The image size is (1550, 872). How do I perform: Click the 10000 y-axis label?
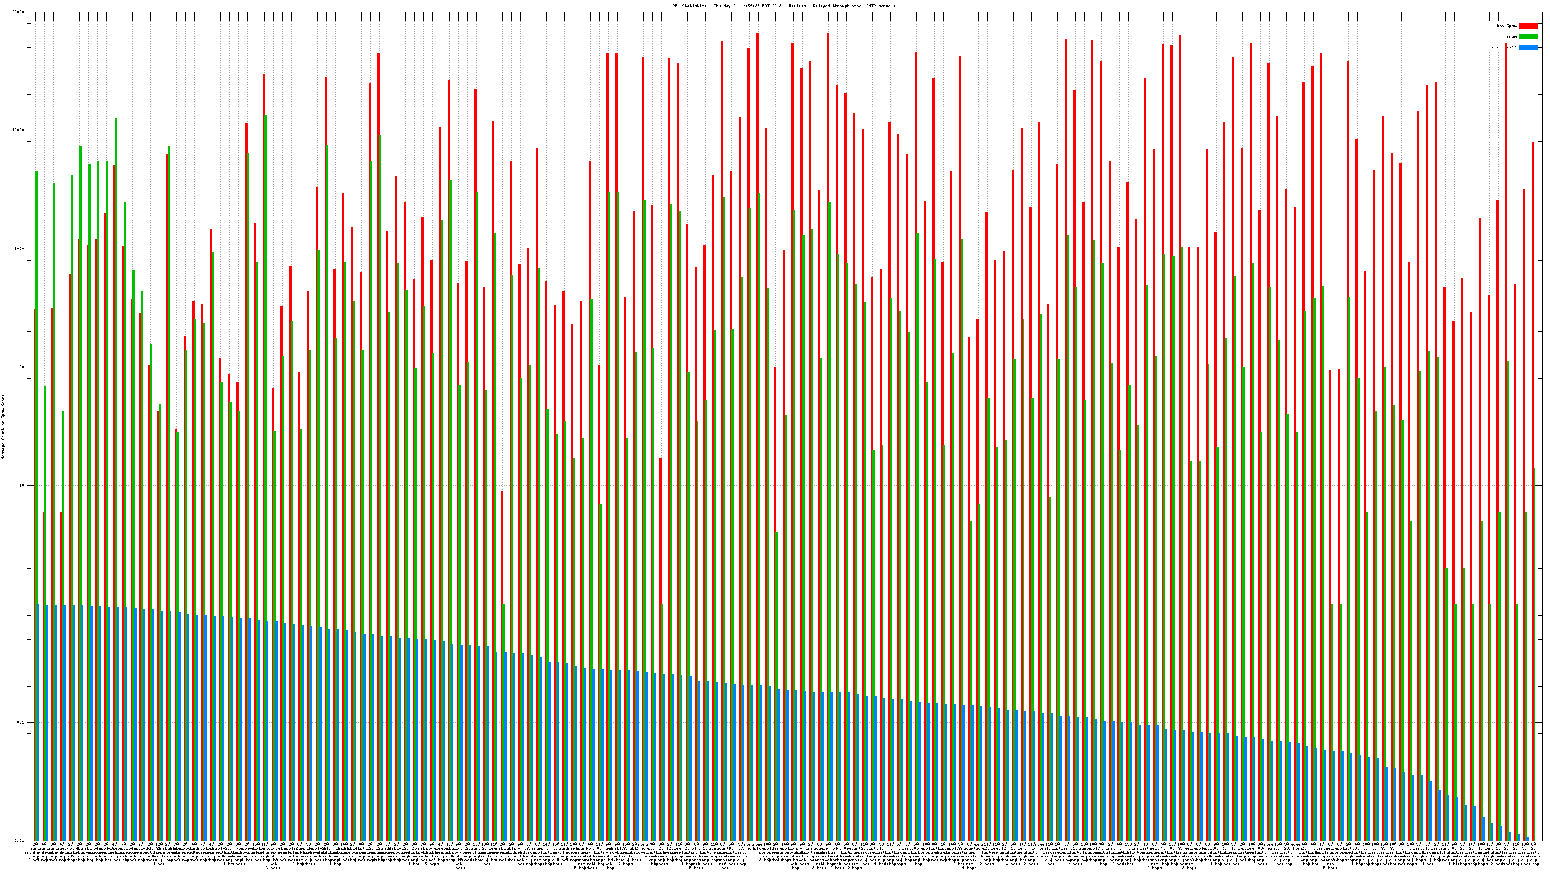click(x=19, y=131)
